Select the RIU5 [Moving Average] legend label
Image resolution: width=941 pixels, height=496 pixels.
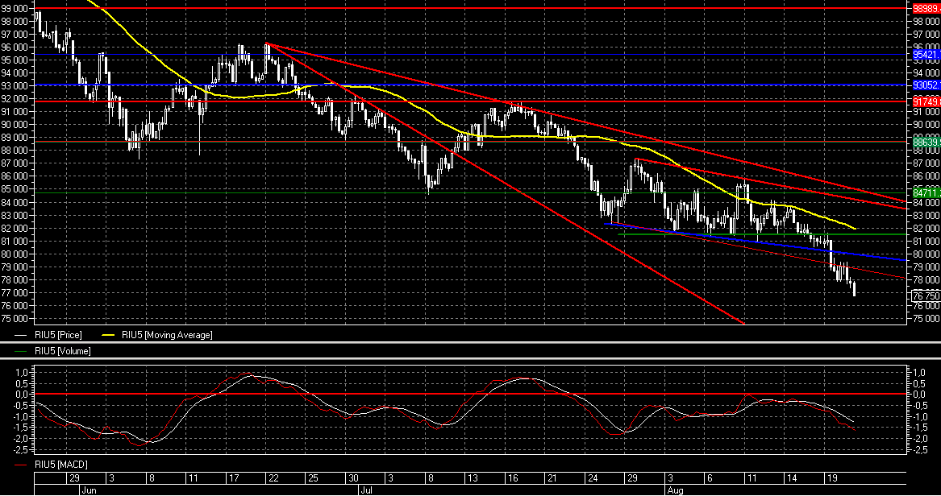click(x=167, y=334)
